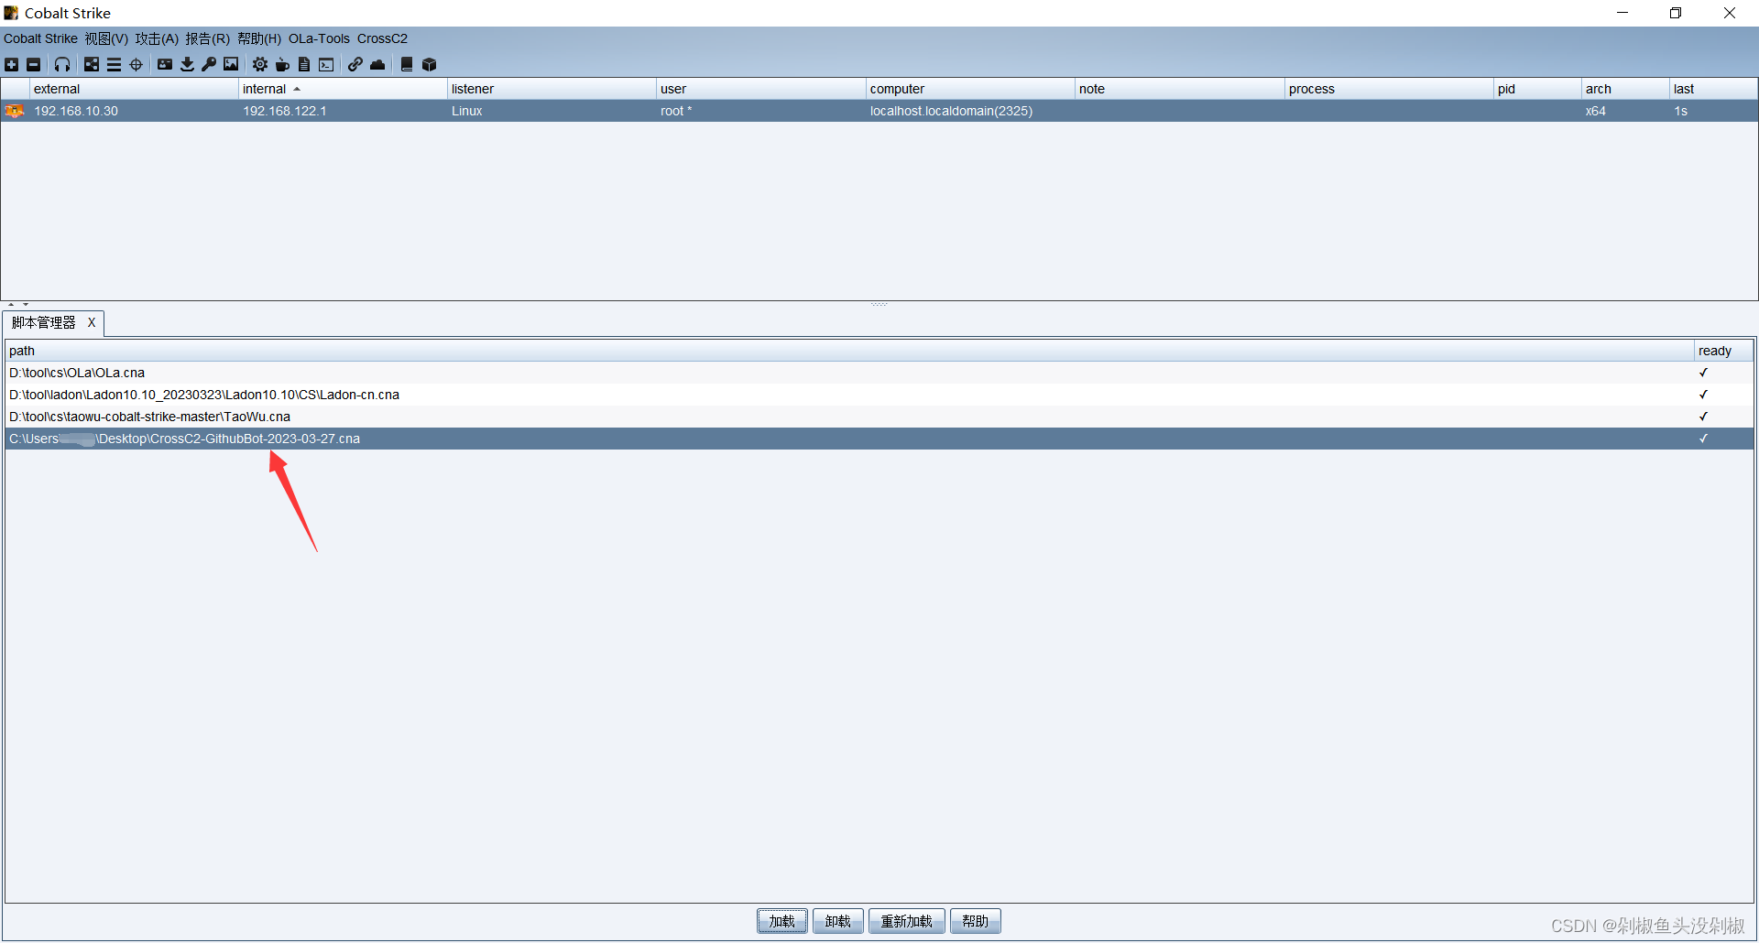The height and width of the screenshot is (943, 1759).
Task: Open downloaded files via download icon
Action: (187, 64)
